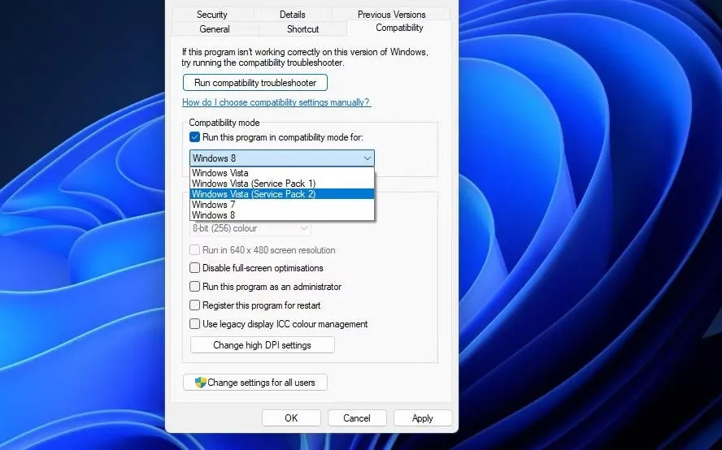Open the Security tab
722x450 pixels.
click(x=212, y=15)
